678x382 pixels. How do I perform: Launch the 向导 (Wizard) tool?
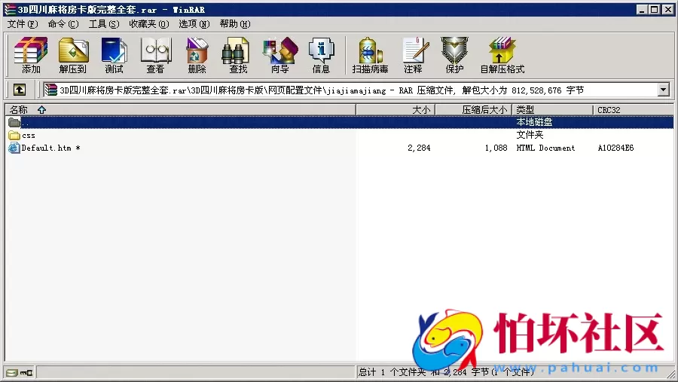[x=280, y=55]
